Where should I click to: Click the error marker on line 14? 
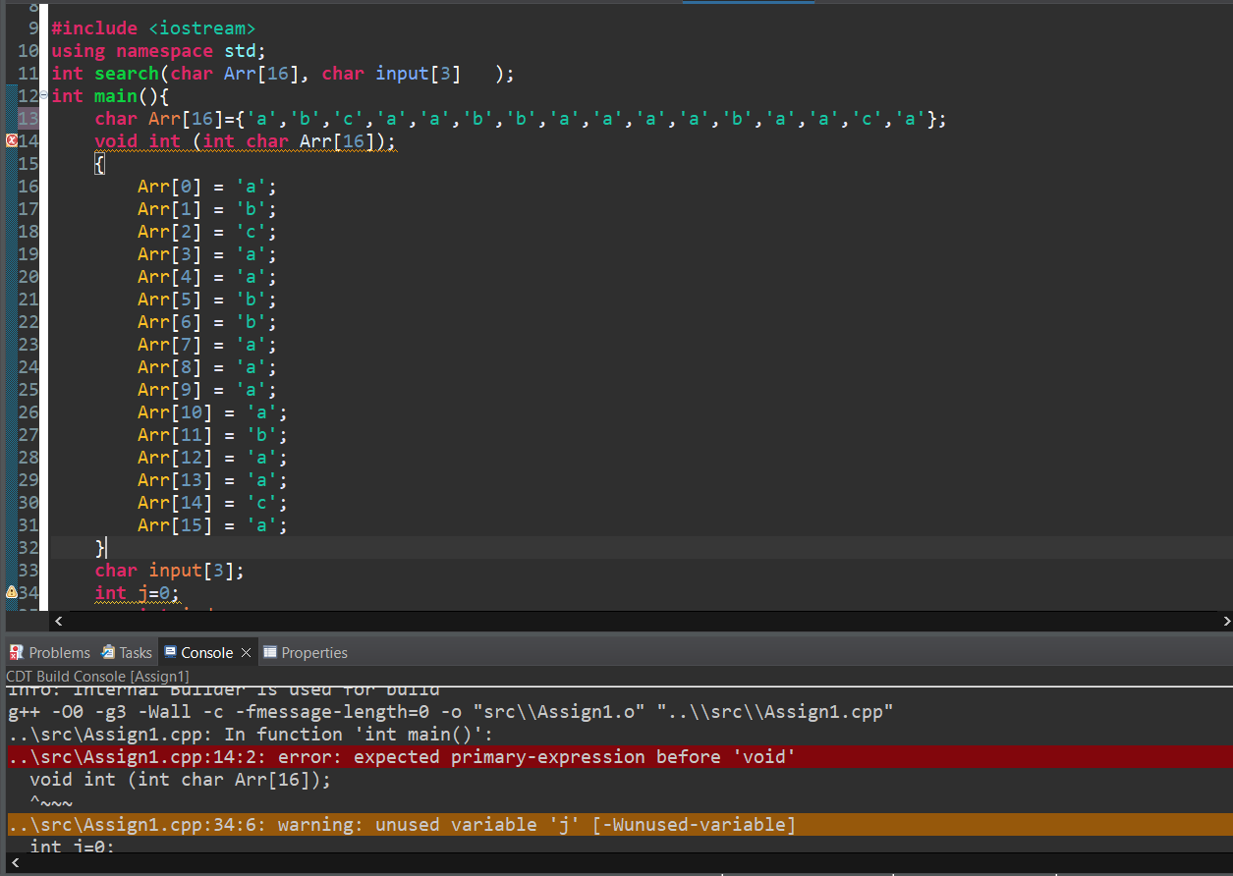coord(11,140)
